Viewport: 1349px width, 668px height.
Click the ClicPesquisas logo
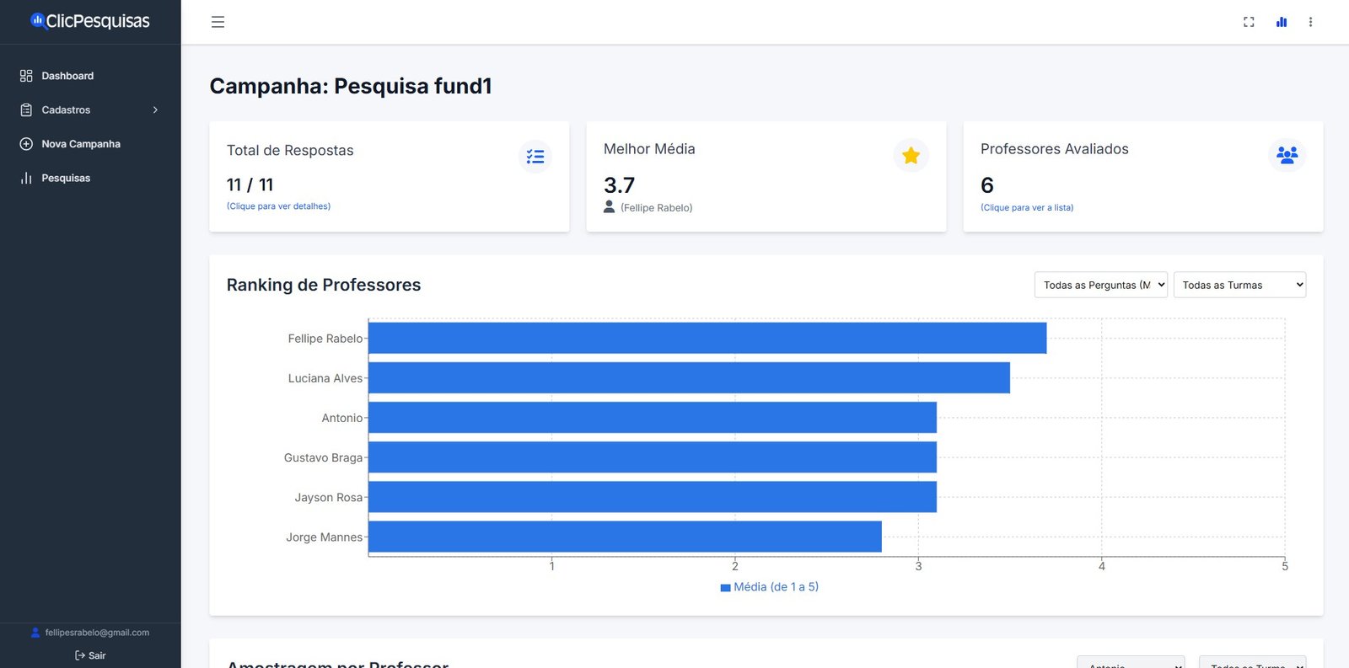click(90, 21)
